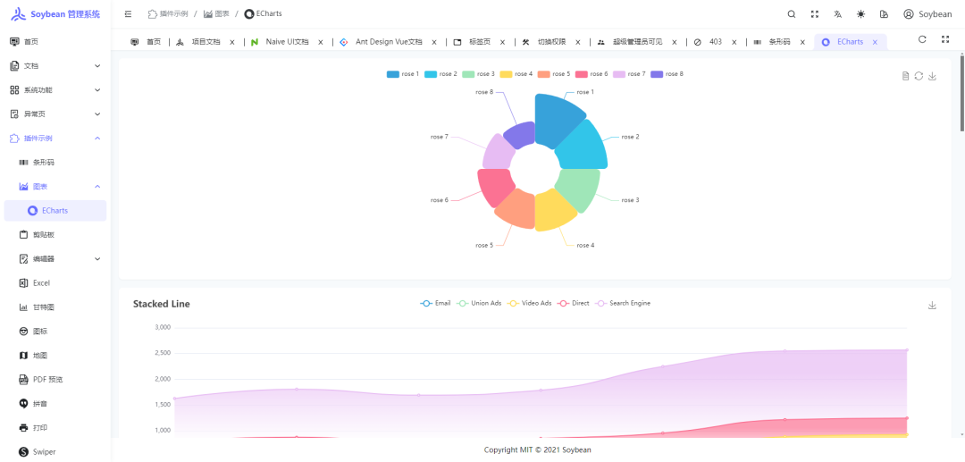
Task: Open data view for the rose chart
Action: pos(905,76)
